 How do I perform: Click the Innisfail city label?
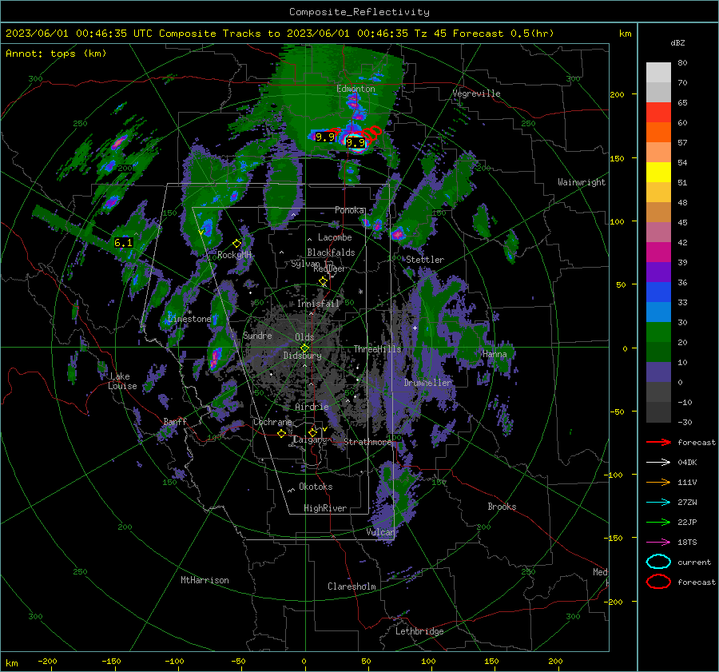tap(318, 304)
